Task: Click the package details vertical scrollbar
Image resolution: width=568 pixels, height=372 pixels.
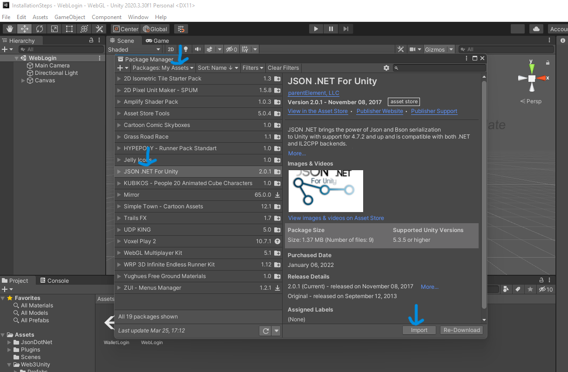Action: [x=484, y=194]
